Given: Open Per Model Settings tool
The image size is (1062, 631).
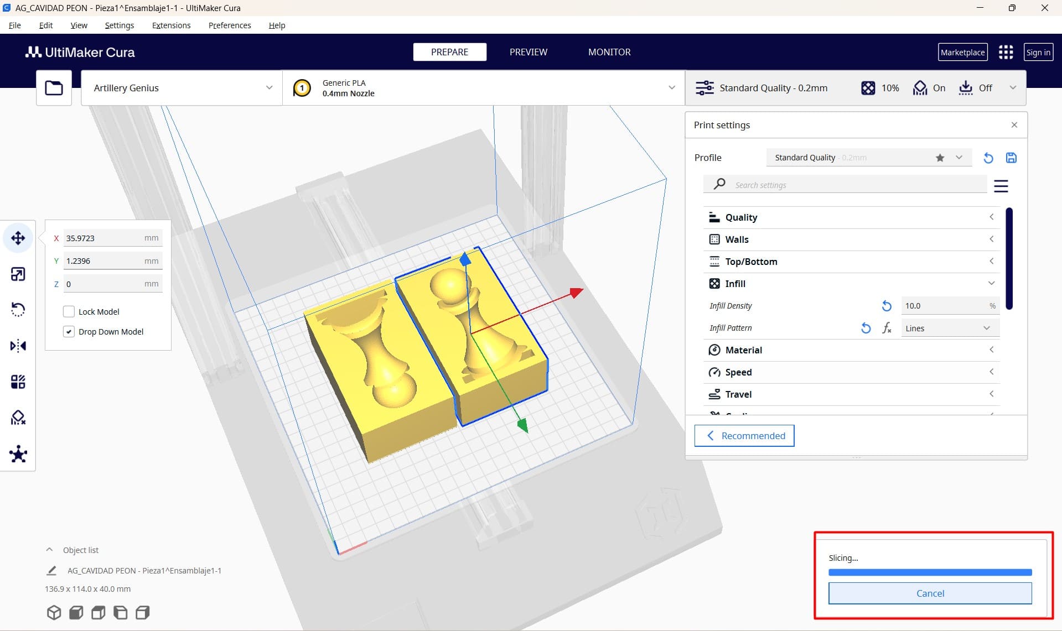Looking at the screenshot, I should (x=18, y=382).
